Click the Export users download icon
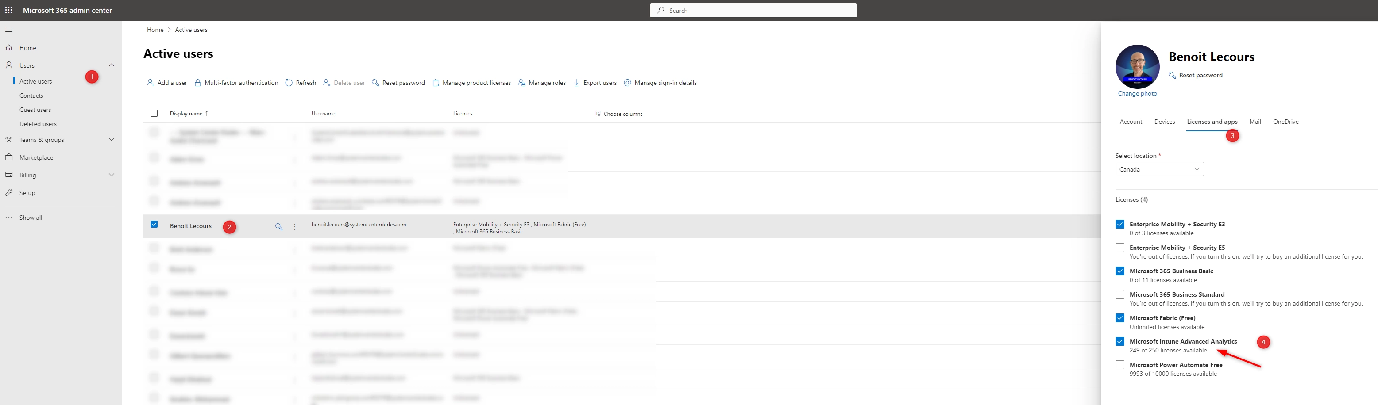The height and width of the screenshot is (405, 1378). tap(576, 83)
